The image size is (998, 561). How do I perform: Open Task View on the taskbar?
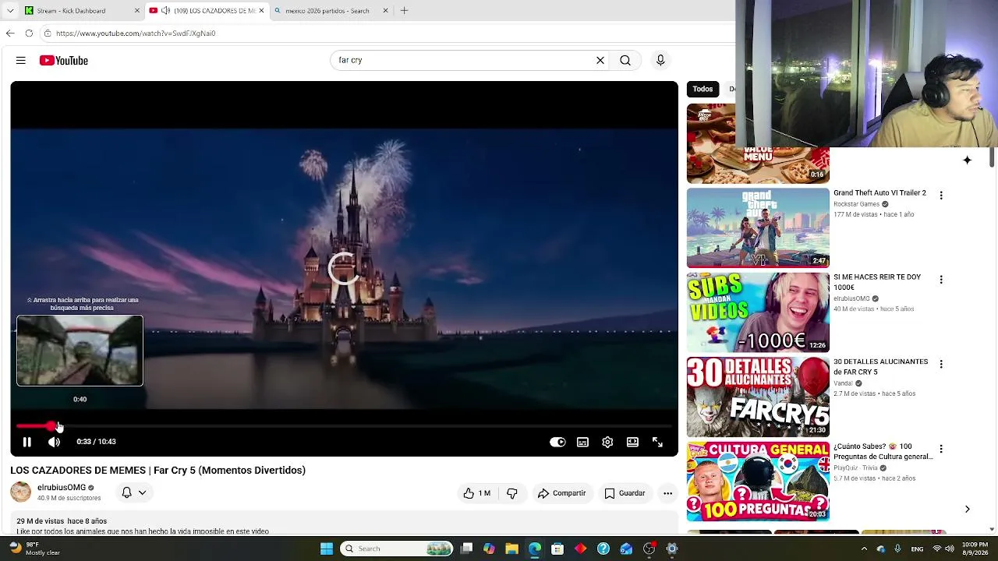click(466, 549)
